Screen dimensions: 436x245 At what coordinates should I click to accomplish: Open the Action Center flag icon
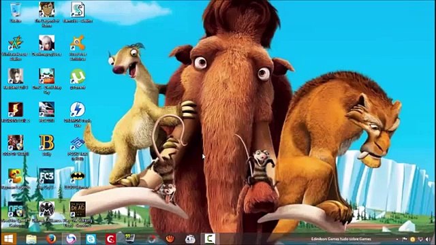pos(405,239)
